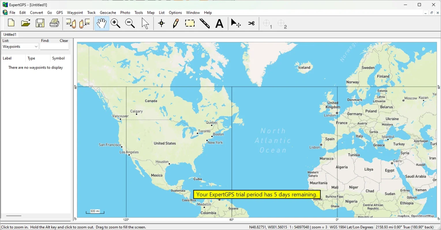Save the file using the floppy disk icon

coord(40,23)
